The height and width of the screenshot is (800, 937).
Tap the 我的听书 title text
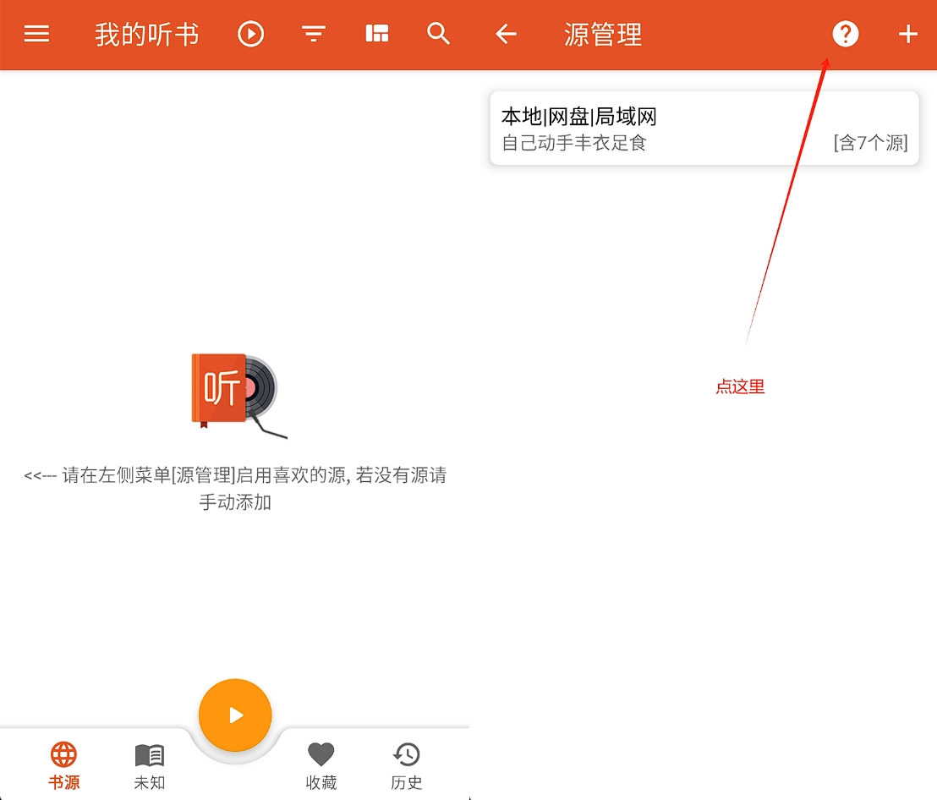coord(145,34)
